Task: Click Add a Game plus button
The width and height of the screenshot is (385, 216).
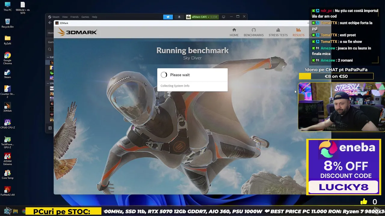Action: 50,128
